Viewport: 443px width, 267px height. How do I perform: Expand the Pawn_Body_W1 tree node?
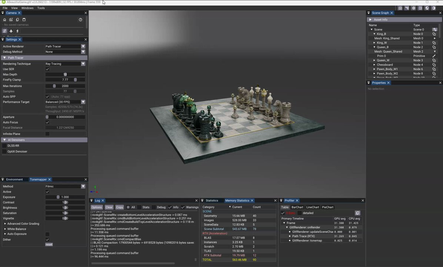374,69
